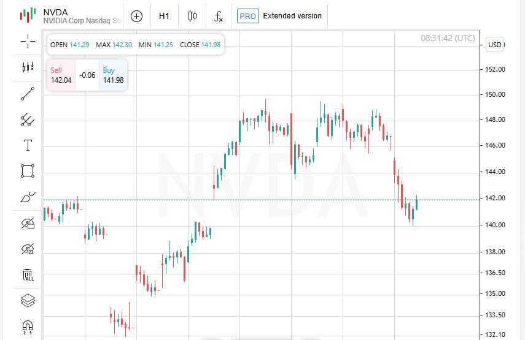
Task: Click the 140.00 price axis label
Action: click(495, 225)
